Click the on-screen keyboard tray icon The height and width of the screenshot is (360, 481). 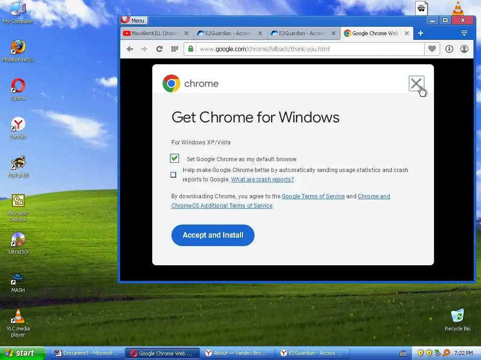coord(403,353)
